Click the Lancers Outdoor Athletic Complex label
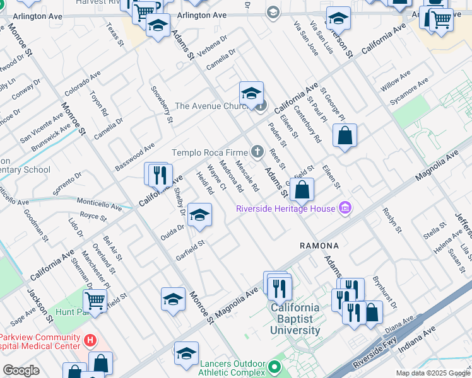The width and height of the screenshot is (472, 378). coord(232,369)
